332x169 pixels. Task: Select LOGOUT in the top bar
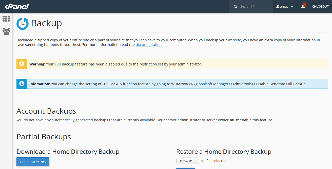pos(322,6)
